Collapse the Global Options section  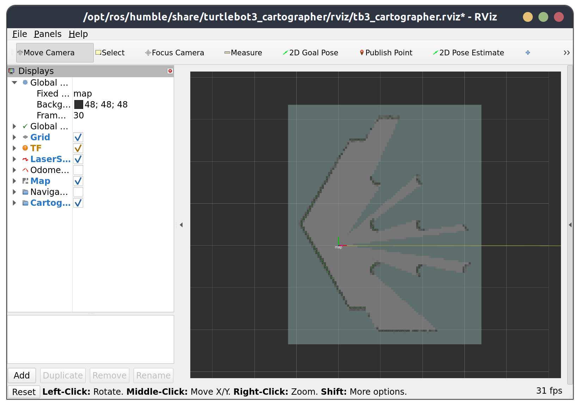pos(14,83)
